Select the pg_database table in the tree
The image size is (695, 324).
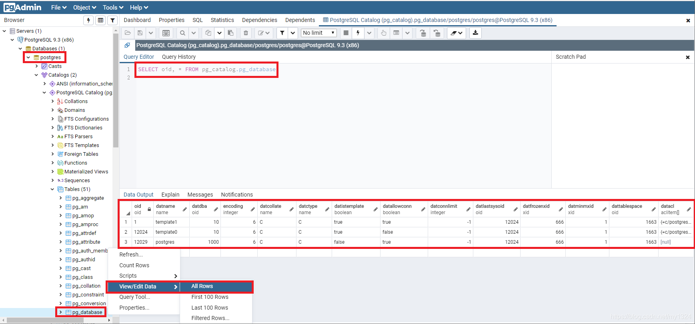(87, 312)
